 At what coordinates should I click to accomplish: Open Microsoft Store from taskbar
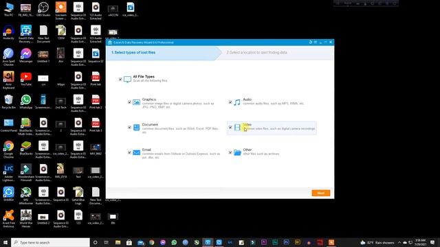[129, 242]
